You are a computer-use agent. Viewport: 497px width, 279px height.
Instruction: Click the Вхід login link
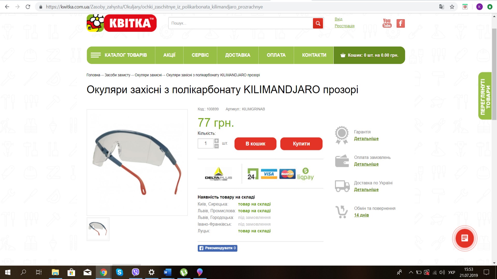[338, 19]
